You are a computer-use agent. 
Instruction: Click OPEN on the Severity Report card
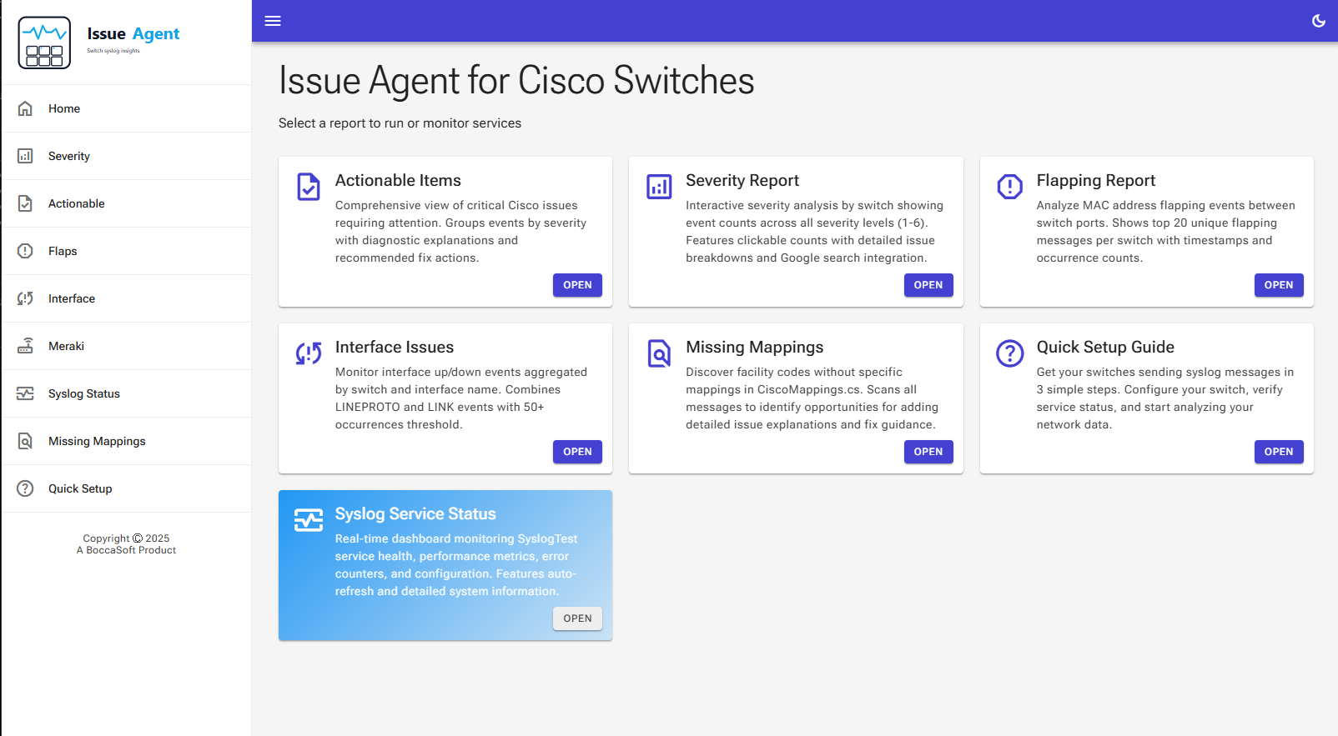pyautogui.click(x=928, y=285)
